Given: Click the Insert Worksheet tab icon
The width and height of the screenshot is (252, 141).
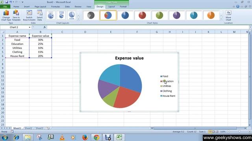Looking at the screenshot, I should pos(48,128).
